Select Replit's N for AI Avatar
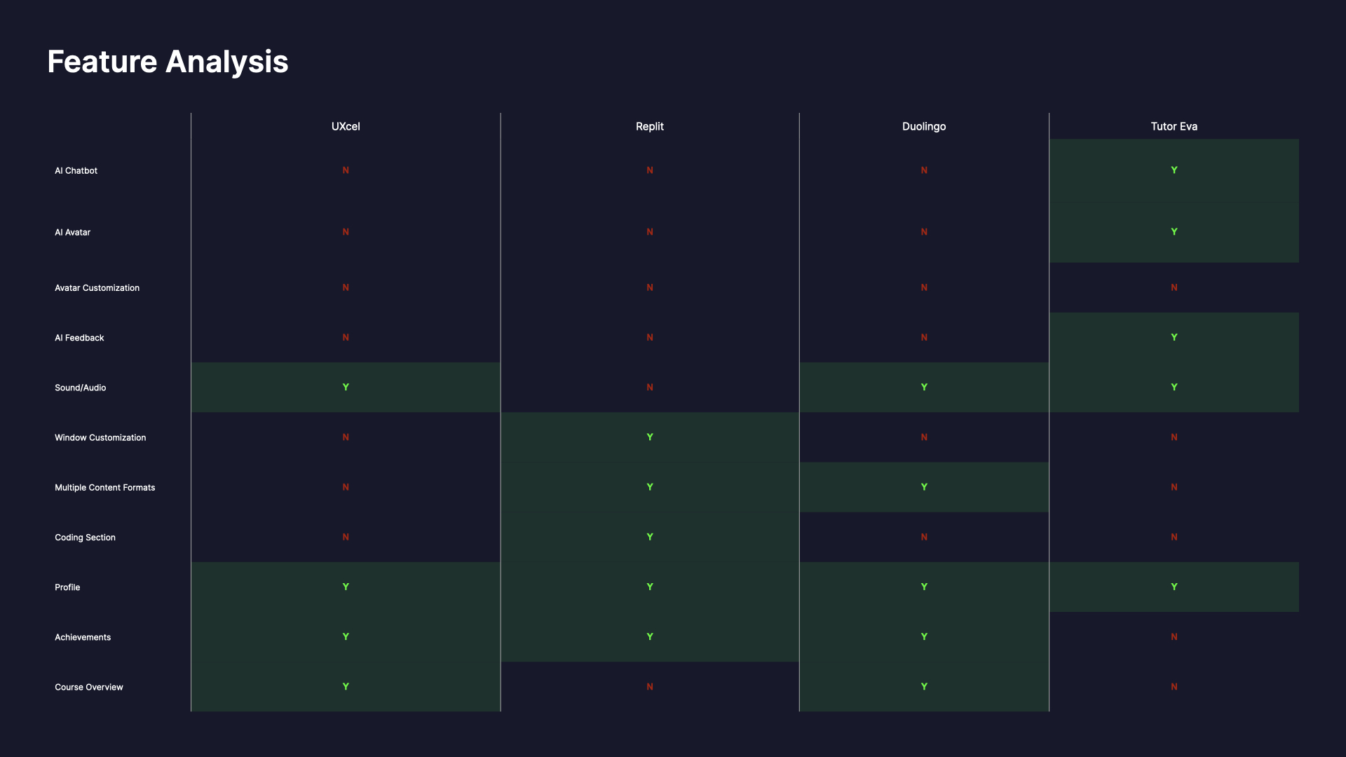 pyautogui.click(x=650, y=232)
